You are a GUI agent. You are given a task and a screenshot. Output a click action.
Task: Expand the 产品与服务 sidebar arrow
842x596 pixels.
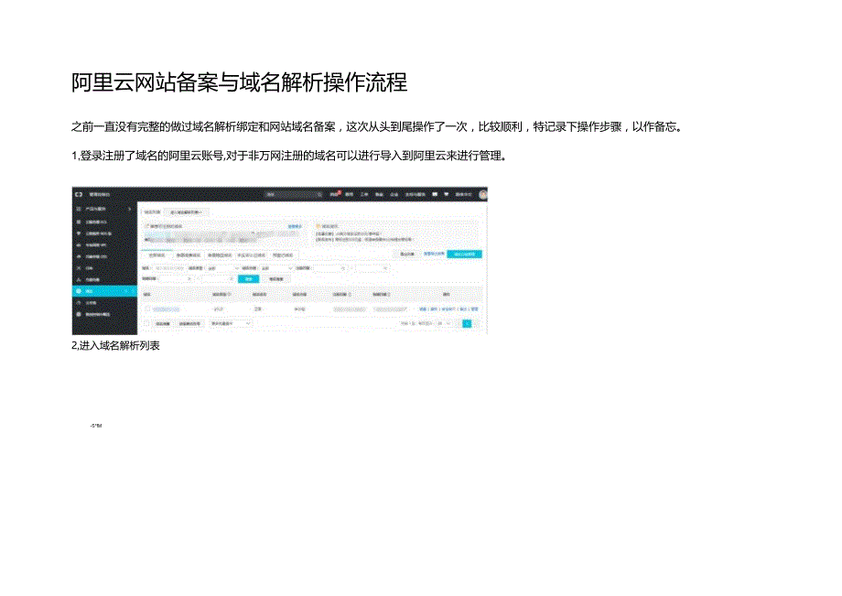(x=128, y=208)
